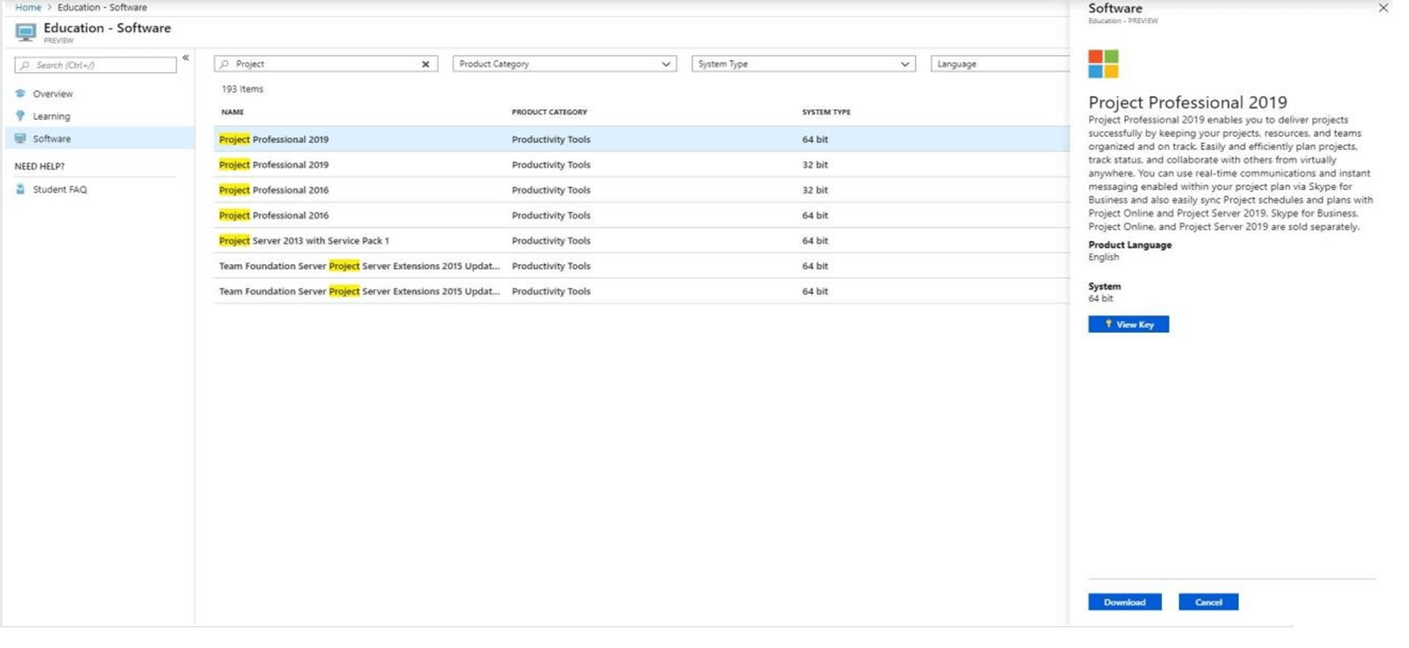Screen dimensions: 1409x648
Task: Click the View Key button
Action: (1128, 324)
